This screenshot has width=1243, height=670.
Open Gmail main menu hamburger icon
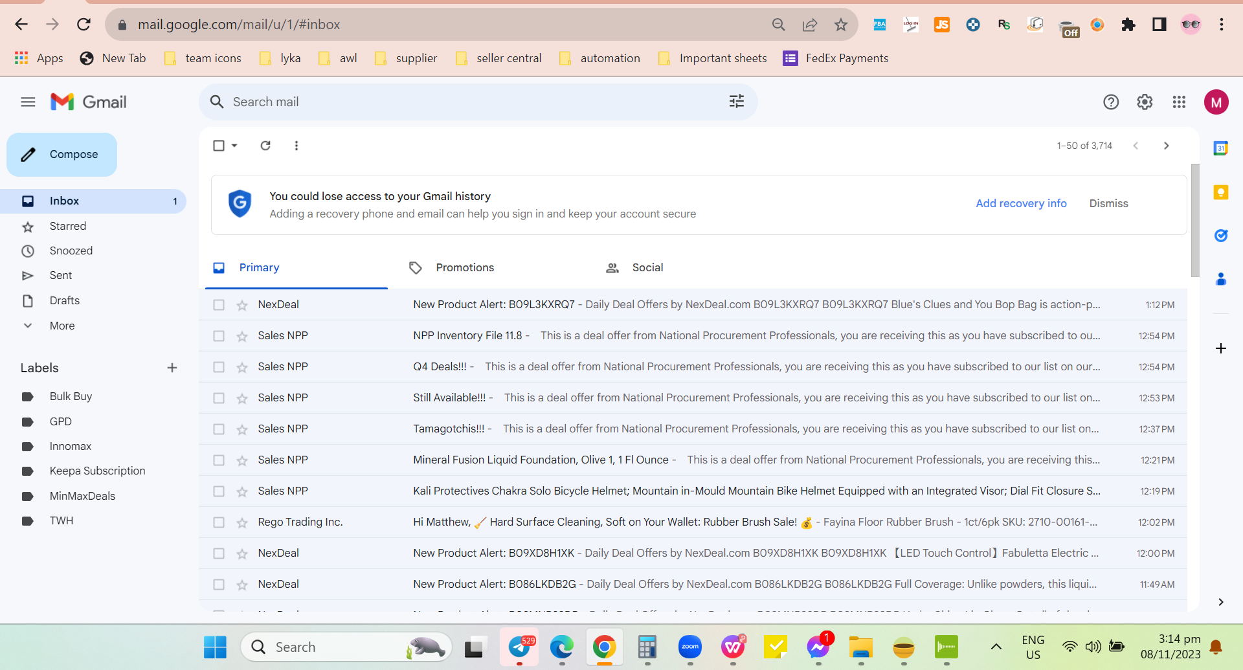28,102
